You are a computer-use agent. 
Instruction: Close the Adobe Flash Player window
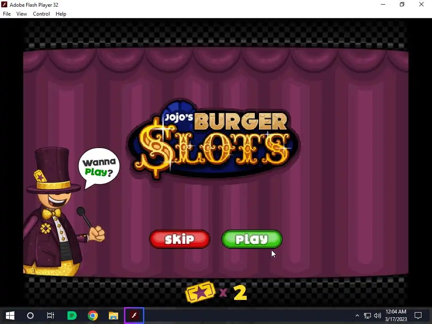(x=421, y=4)
